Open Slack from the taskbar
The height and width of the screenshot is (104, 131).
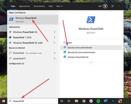(x=91, y=101)
